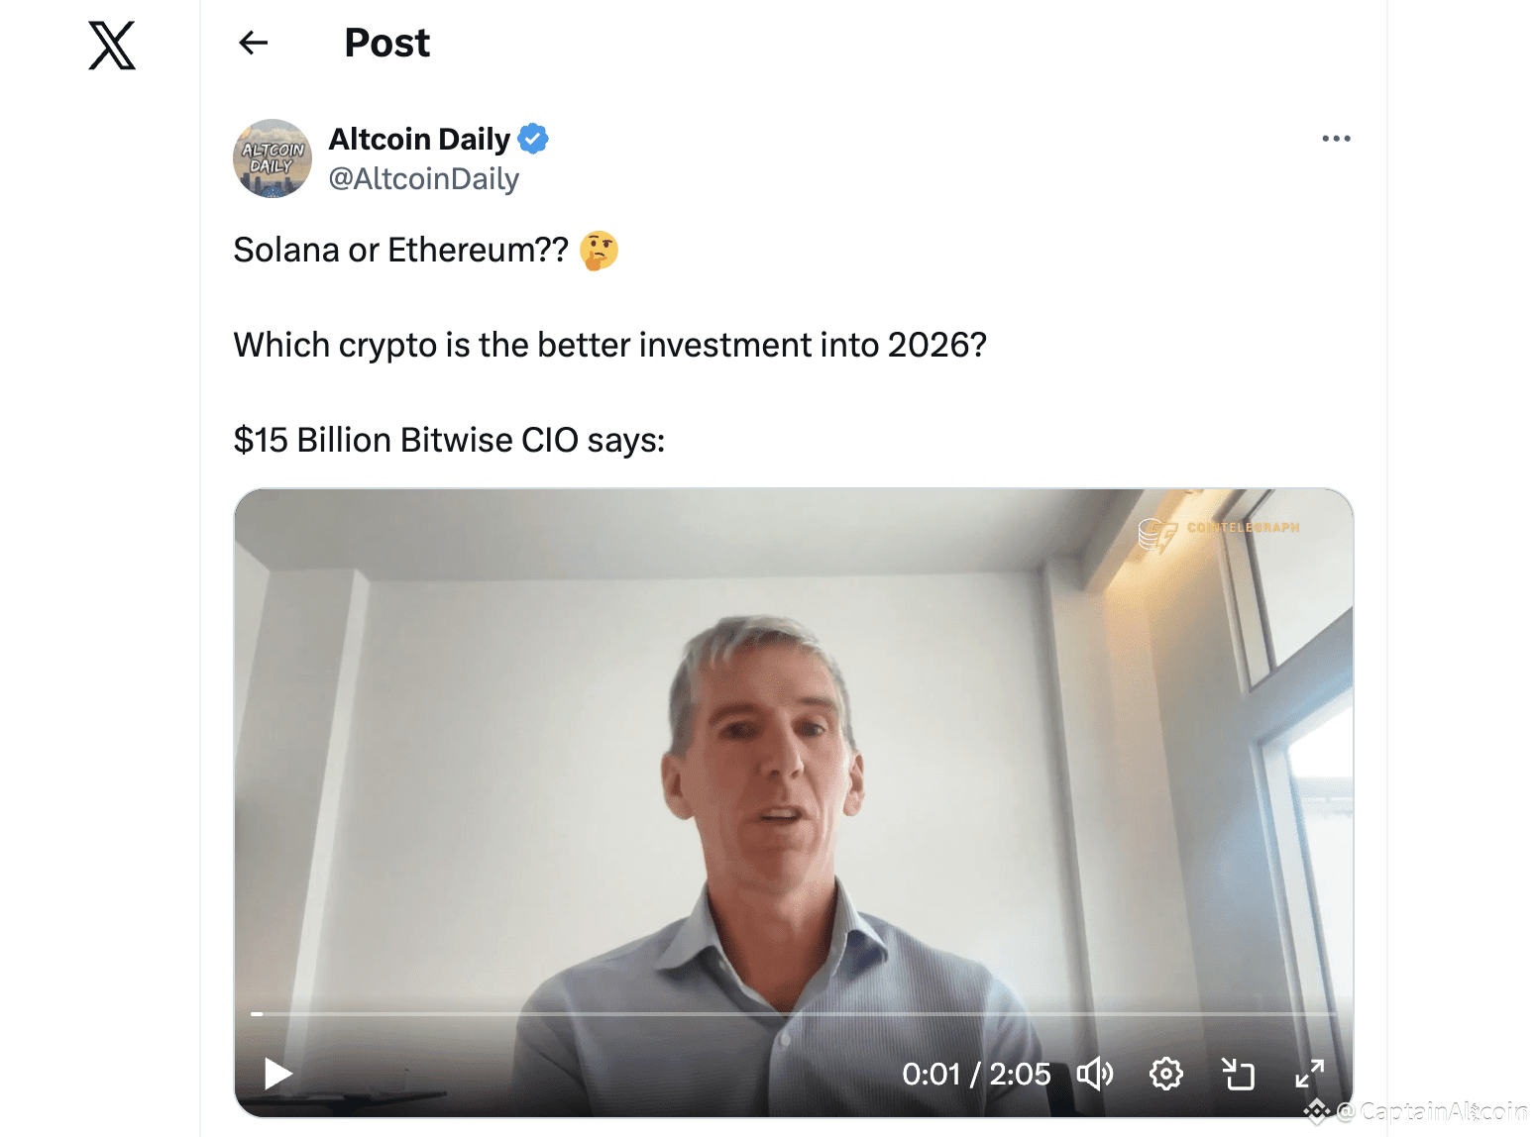The height and width of the screenshot is (1137, 1536).
Task: Open Altcoin Daily profile avatar
Action: (x=273, y=158)
